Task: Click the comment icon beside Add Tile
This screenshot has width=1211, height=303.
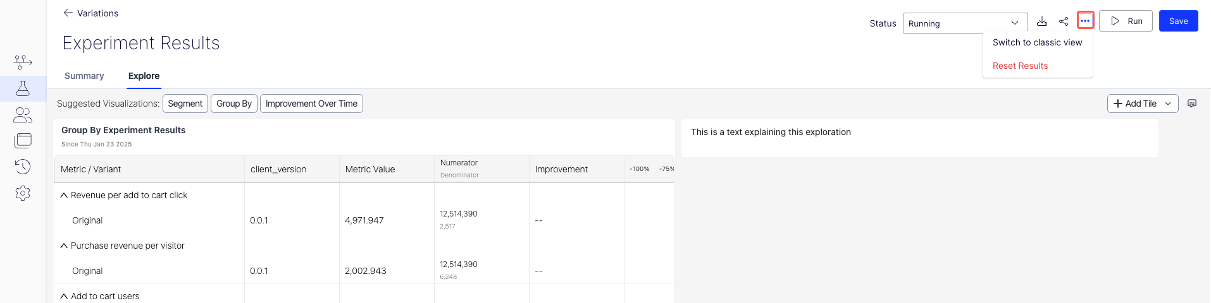Action: (1192, 104)
